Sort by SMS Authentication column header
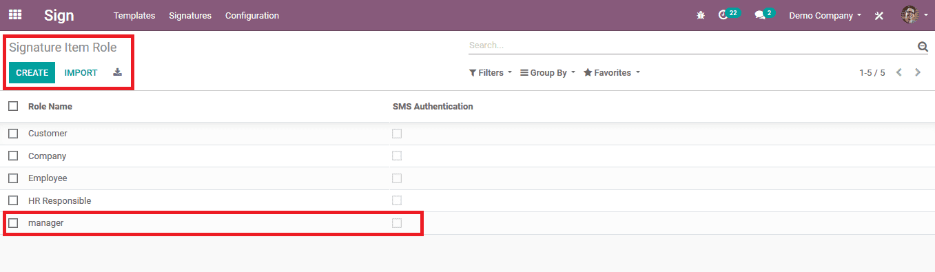The height and width of the screenshot is (272, 935). (x=433, y=106)
